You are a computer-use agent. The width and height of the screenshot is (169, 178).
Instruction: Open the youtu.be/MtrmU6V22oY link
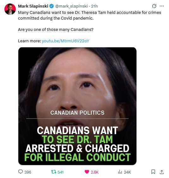pos(65,41)
